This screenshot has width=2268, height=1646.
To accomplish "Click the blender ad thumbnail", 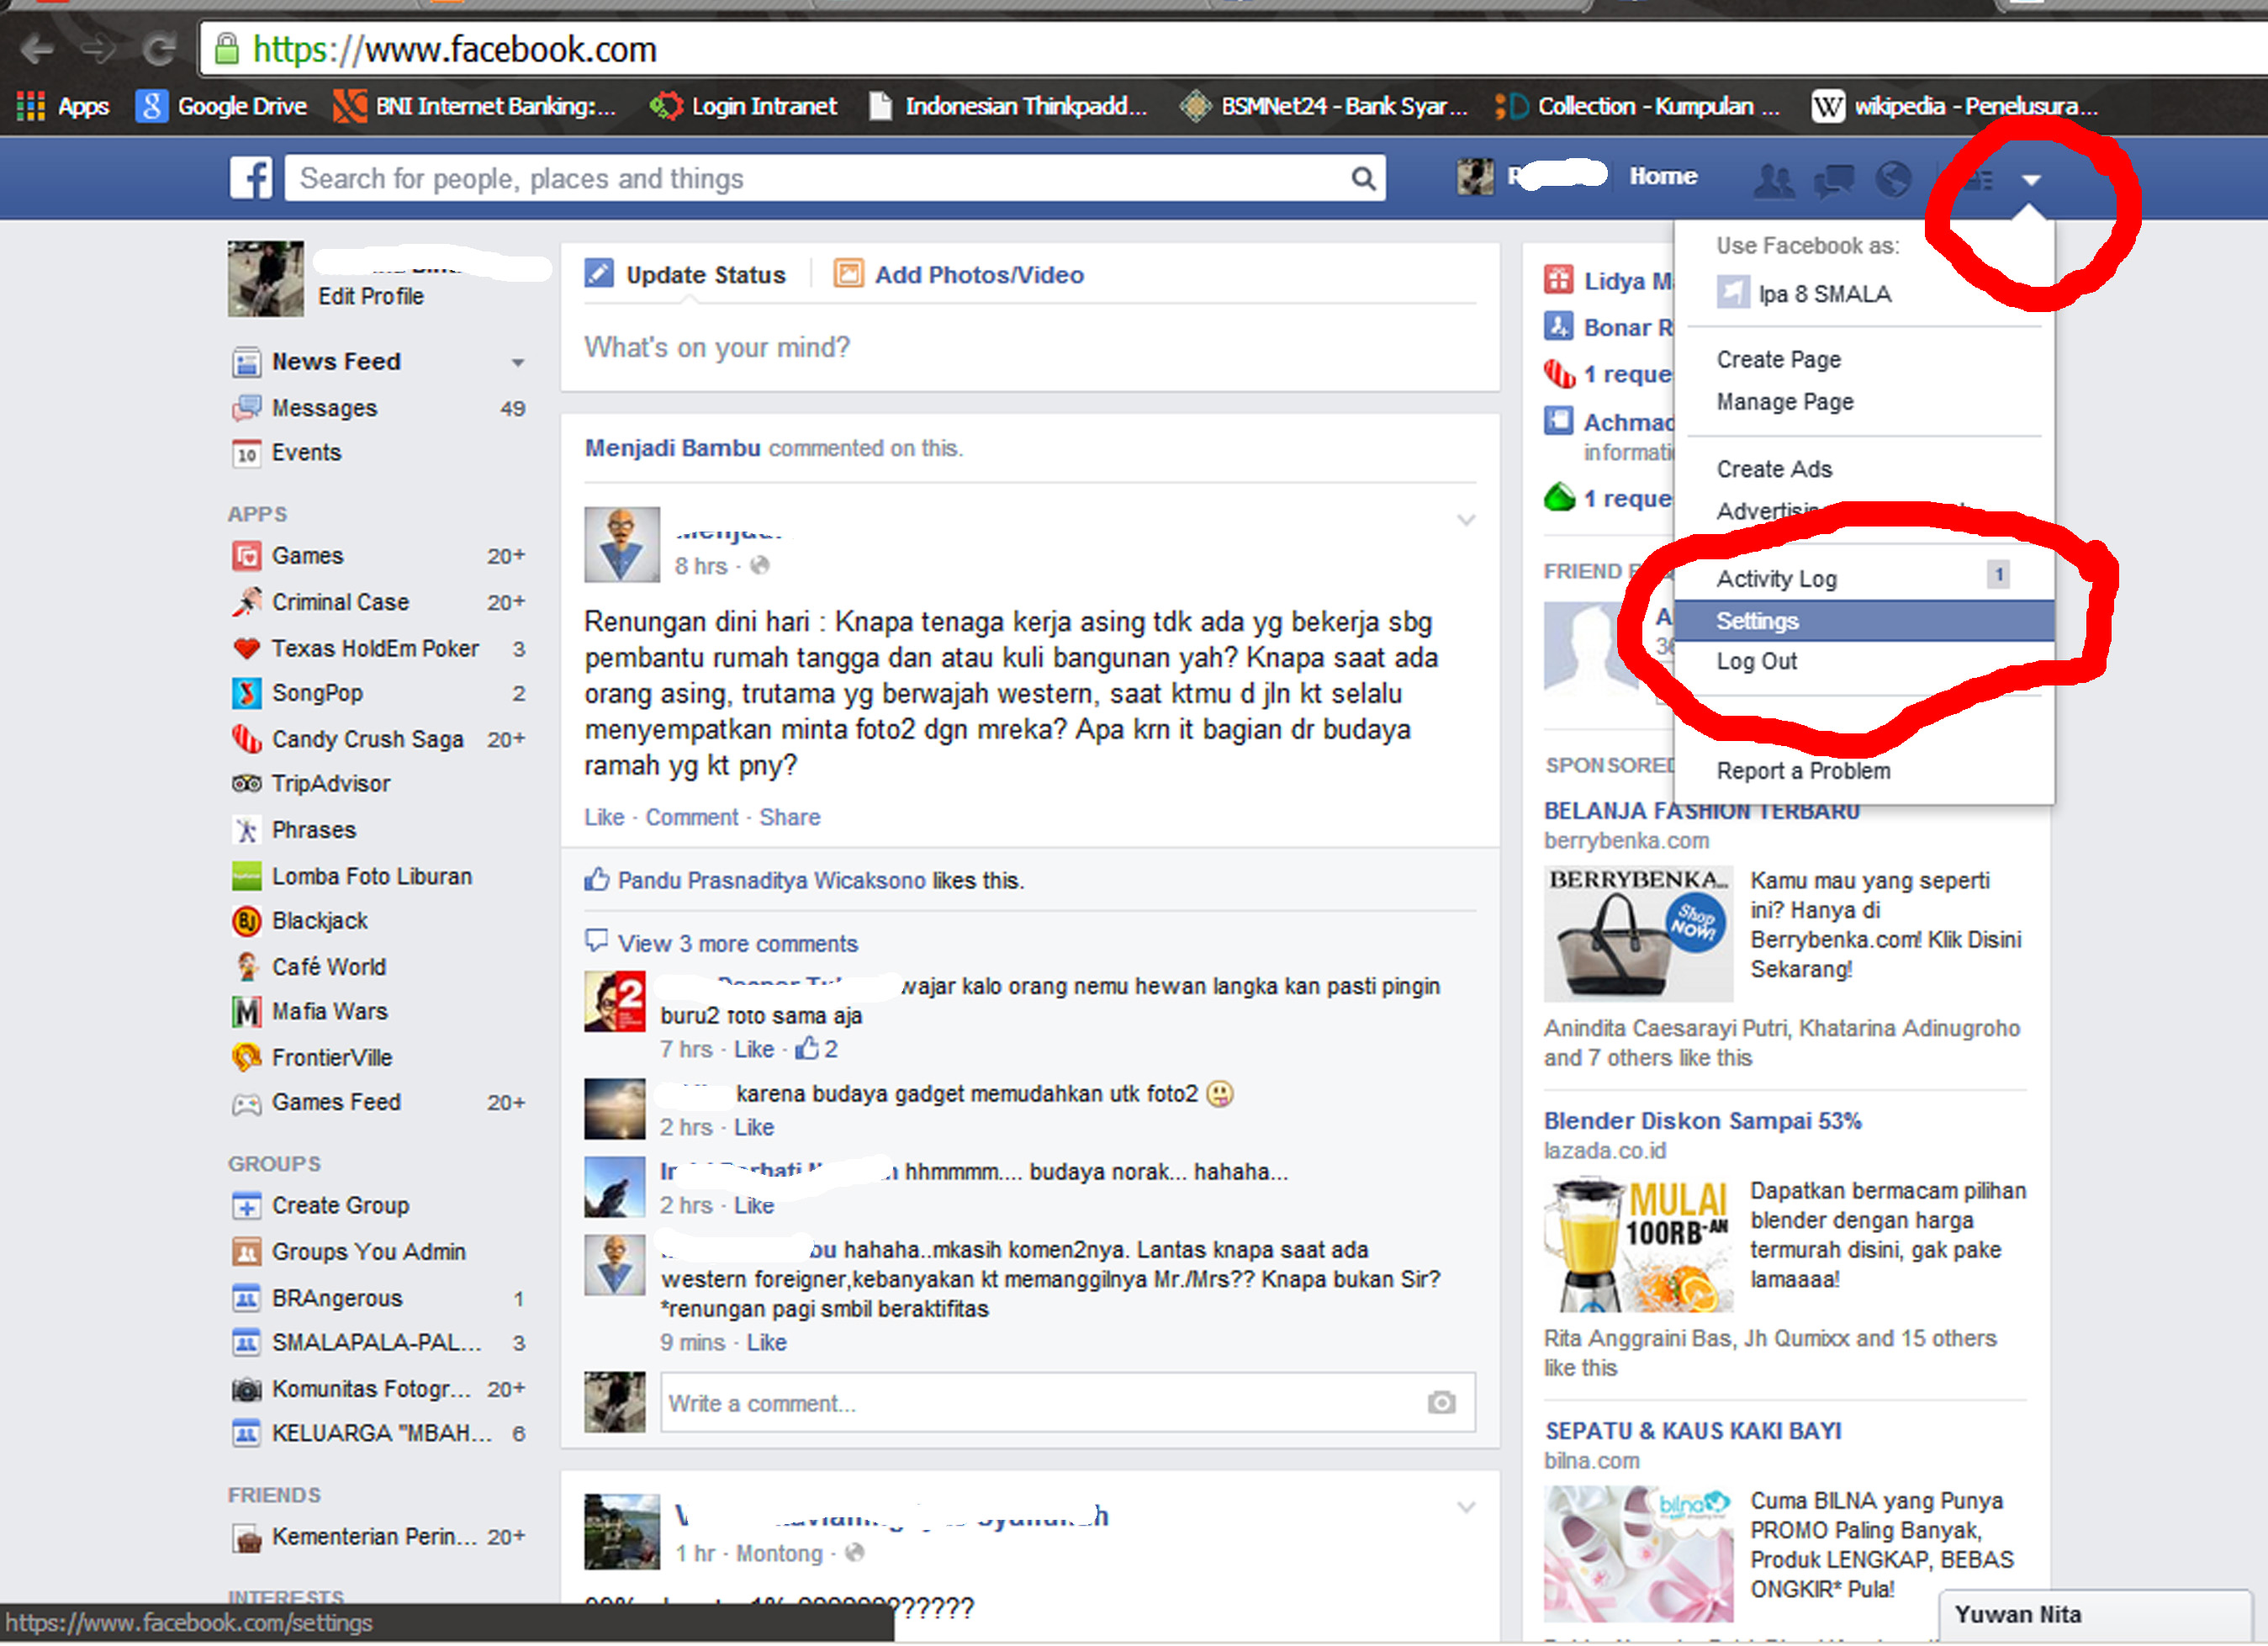I will (1637, 1245).
